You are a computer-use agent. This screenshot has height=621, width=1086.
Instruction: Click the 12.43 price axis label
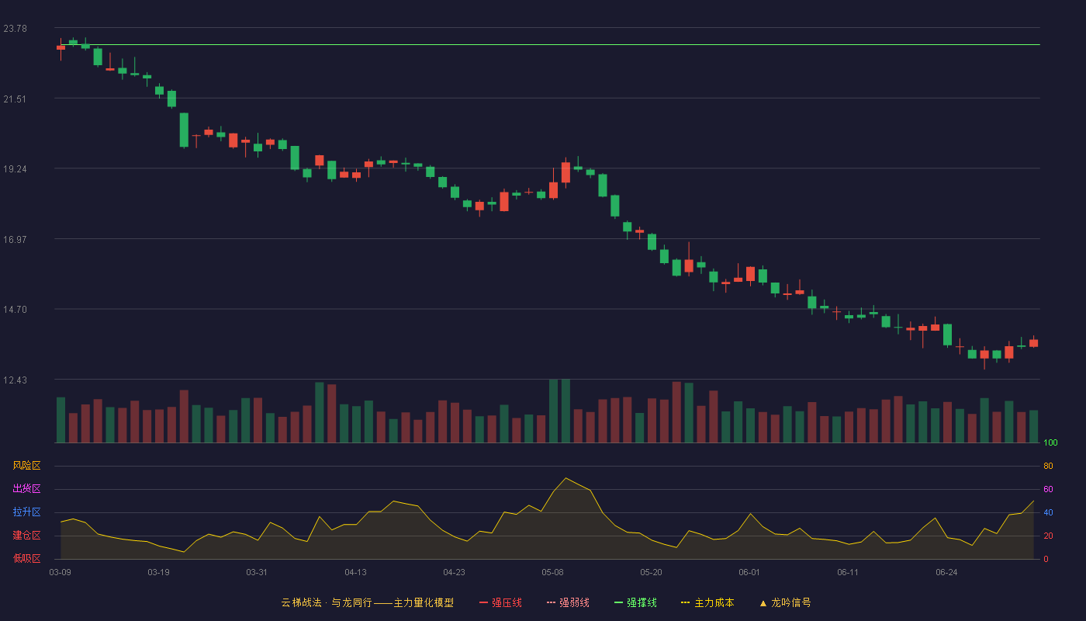click(15, 380)
